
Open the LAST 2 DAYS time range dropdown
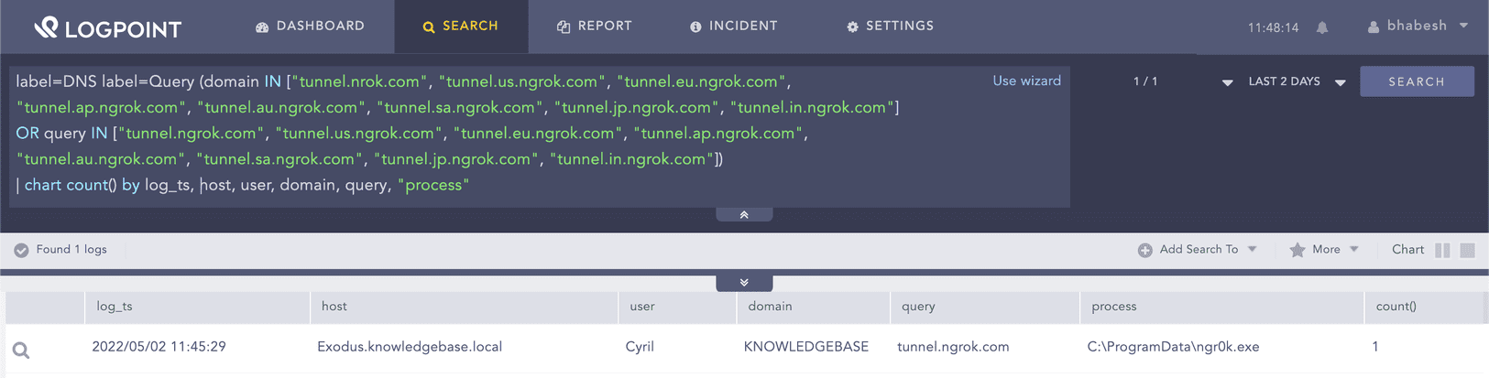[x=1297, y=81]
